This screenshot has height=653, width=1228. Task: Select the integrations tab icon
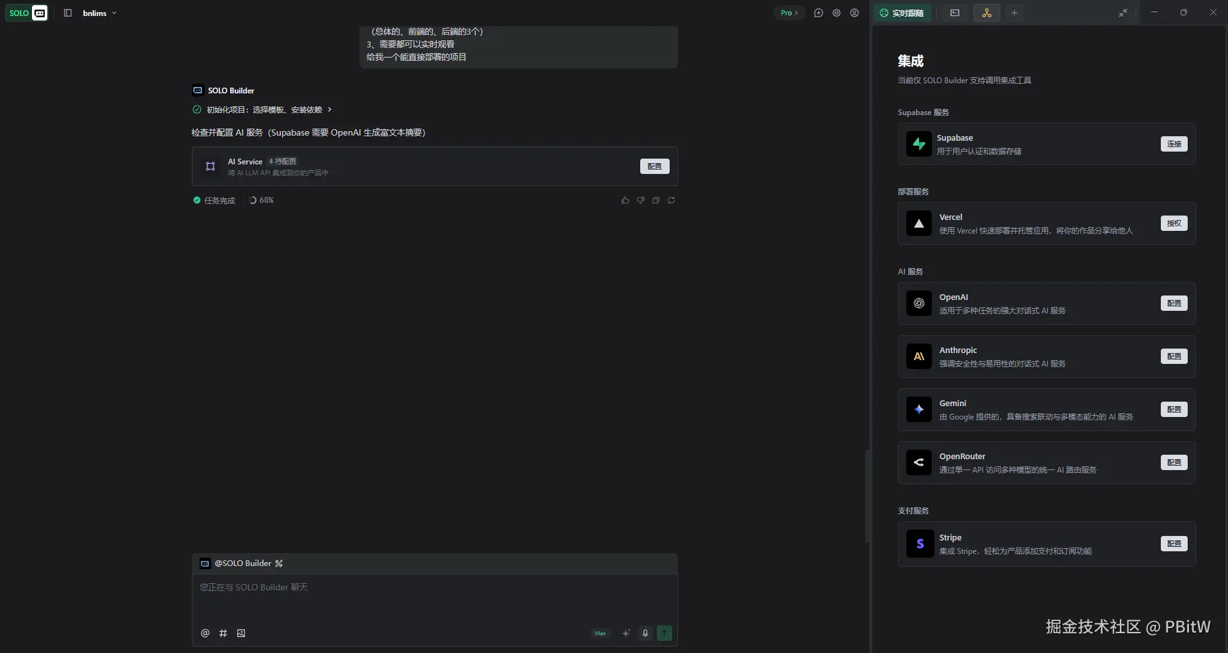(987, 13)
